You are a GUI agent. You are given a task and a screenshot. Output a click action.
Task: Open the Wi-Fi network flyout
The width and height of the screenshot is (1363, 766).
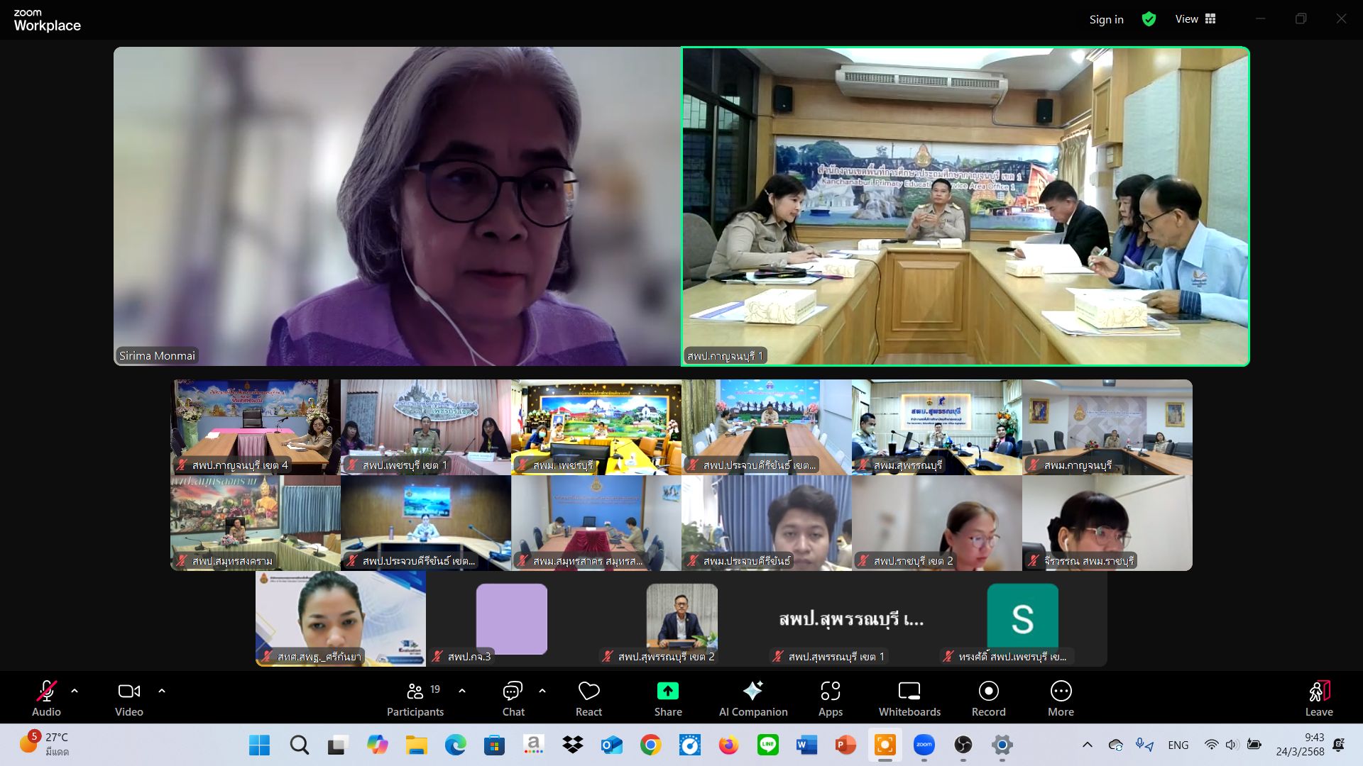click(x=1211, y=745)
